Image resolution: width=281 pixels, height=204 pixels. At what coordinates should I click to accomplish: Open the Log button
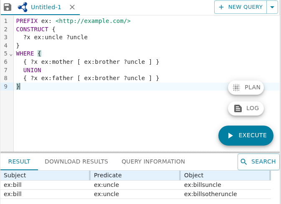point(246,108)
